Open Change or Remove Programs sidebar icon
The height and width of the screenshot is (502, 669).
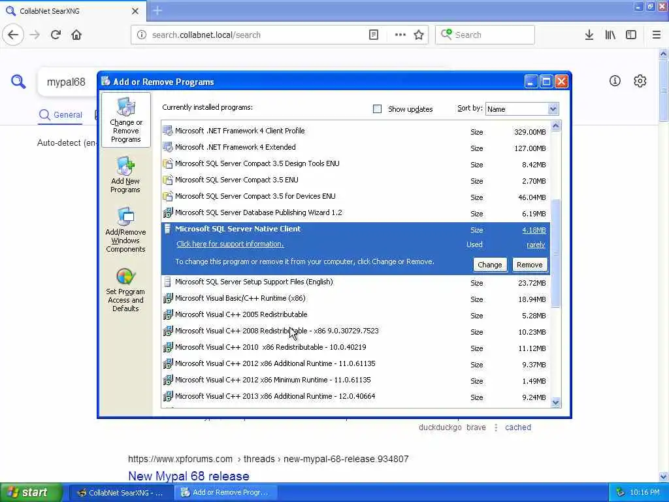pyautogui.click(x=126, y=120)
